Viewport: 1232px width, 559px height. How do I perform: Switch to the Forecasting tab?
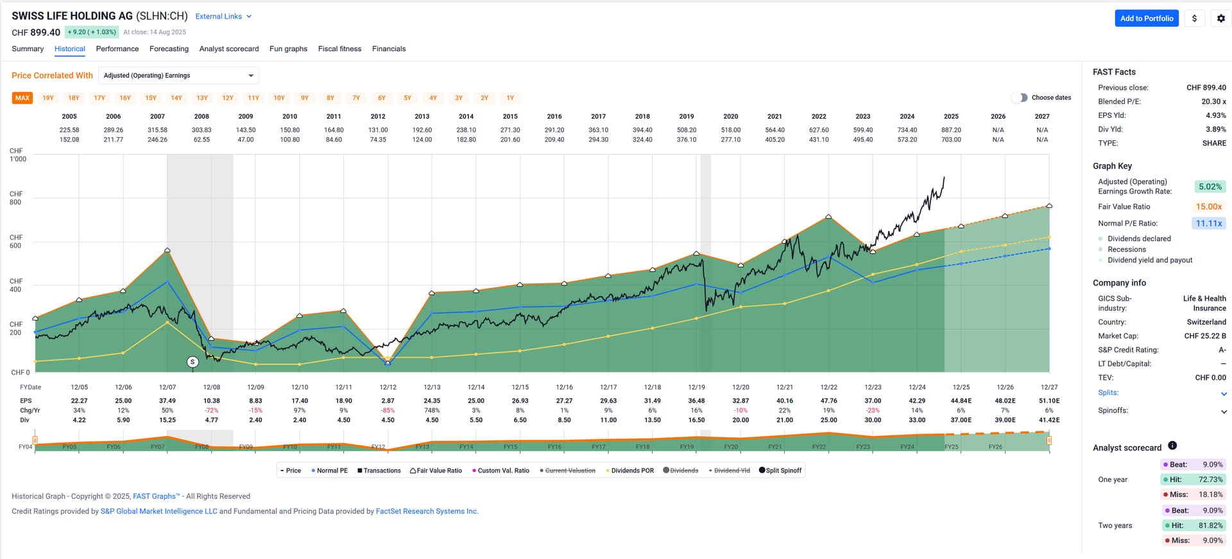tap(169, 49)
